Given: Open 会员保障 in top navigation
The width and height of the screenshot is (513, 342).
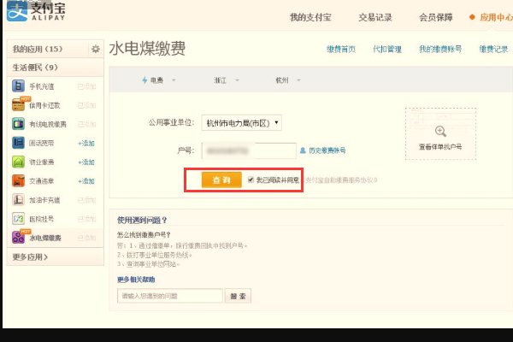Looking at the screenshot, I should click(x=436, y=17).
